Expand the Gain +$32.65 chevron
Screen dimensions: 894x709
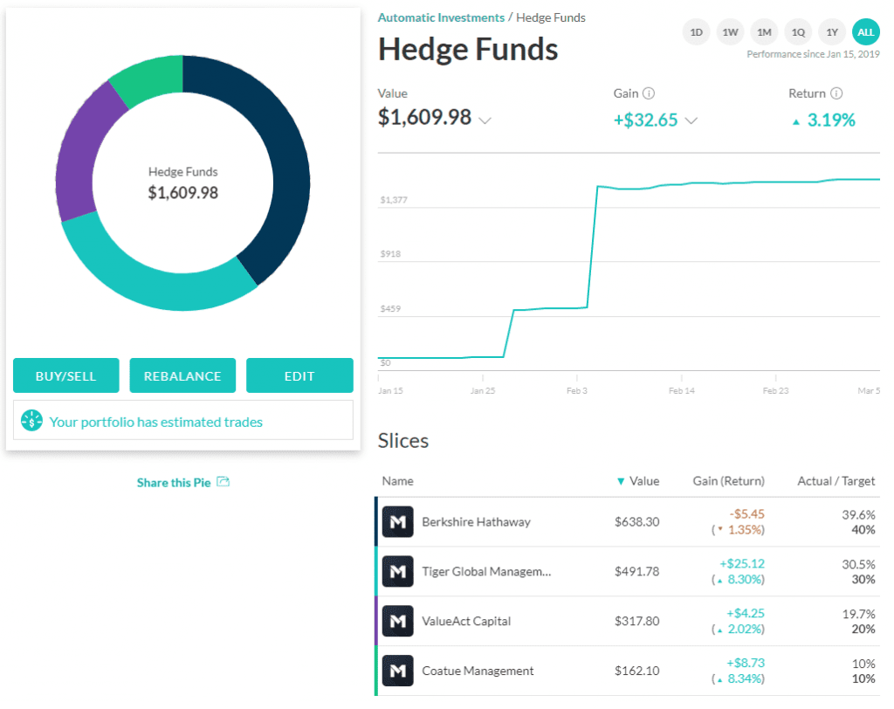691,120
